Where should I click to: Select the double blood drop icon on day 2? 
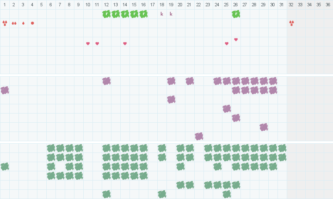click(14, 23)
